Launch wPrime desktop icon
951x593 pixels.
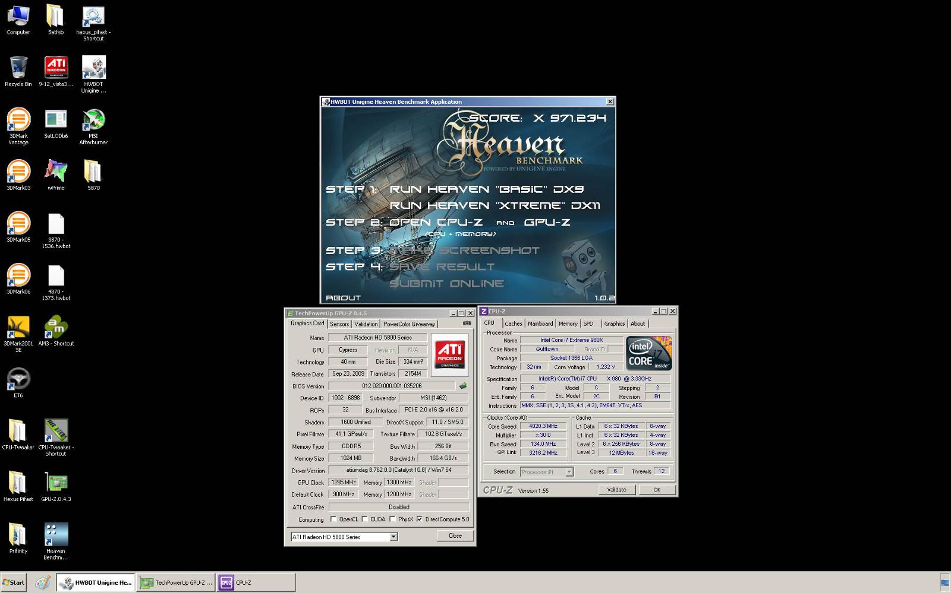[56, 175]
